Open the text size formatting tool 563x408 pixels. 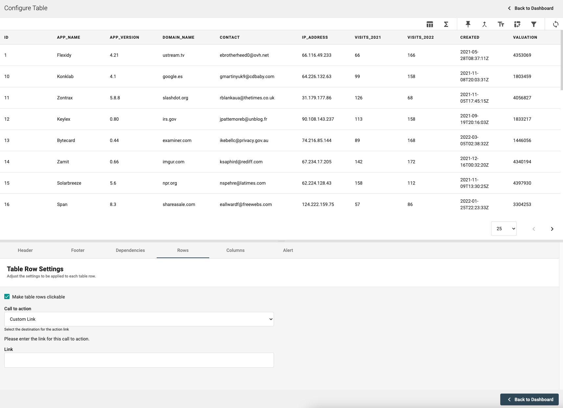[x=501, y=24]
